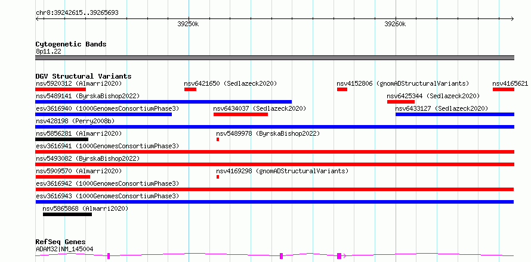The image size is (531, 262).
Task: Click the Cytogenetic Bands track title
Action: pos(71,44)
